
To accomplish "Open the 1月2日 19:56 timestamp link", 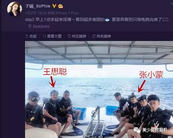I will pyautogui.click(x=36, y=13).
